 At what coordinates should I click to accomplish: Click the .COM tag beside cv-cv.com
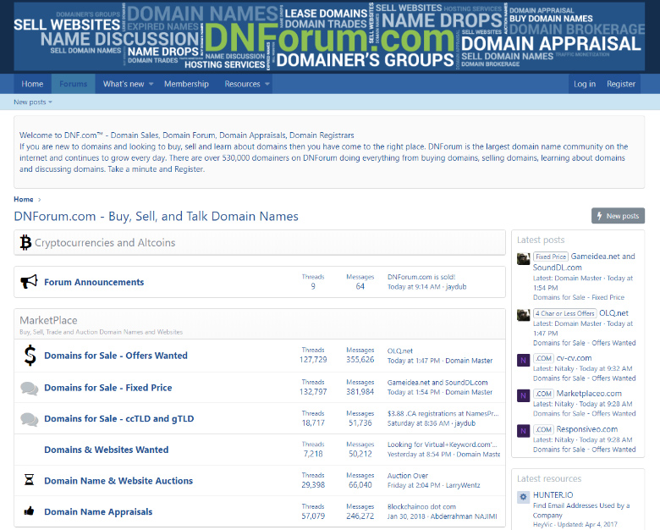pos(543,358)
